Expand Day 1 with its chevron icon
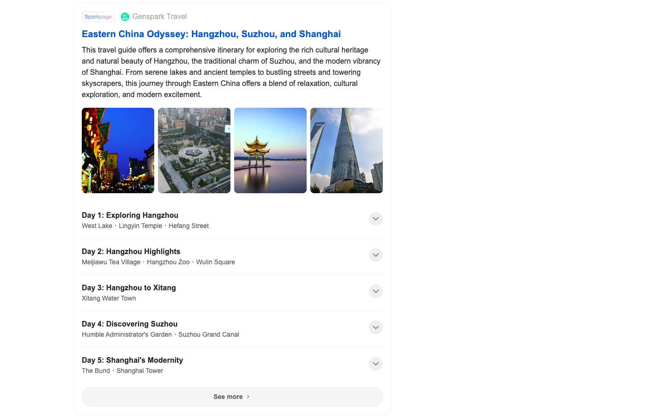Viewport: 669px width, 418px height. click(x=375, y=219)
